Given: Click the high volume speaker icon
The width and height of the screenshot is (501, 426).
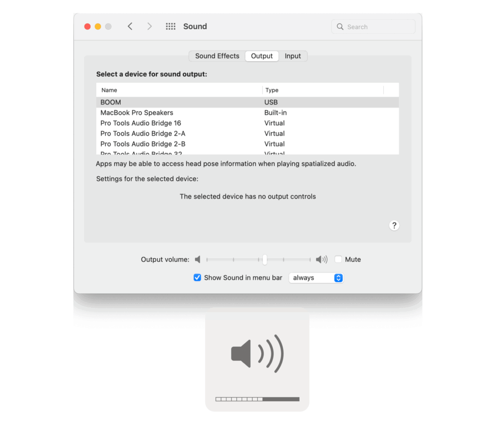Looking at the screenshot, I should pos(322,260).
